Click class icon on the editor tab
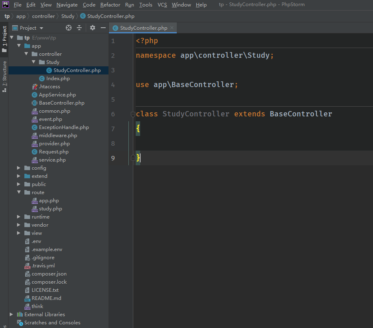Image resolution: width=373 pixels, height=328 pixels. click(115, 28)
